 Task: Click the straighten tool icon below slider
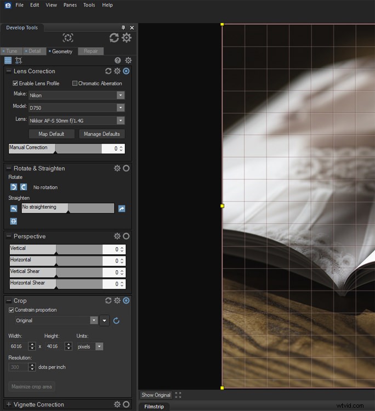tap(14, 221)
